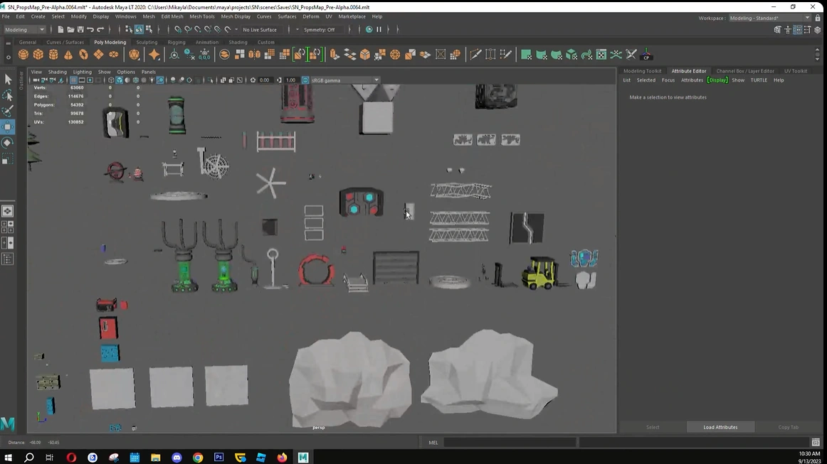The image size is (827, 464).
Task: Toggle the grid display in viewport toolbar
Action: pyautogui.click(x=73, y=80)
